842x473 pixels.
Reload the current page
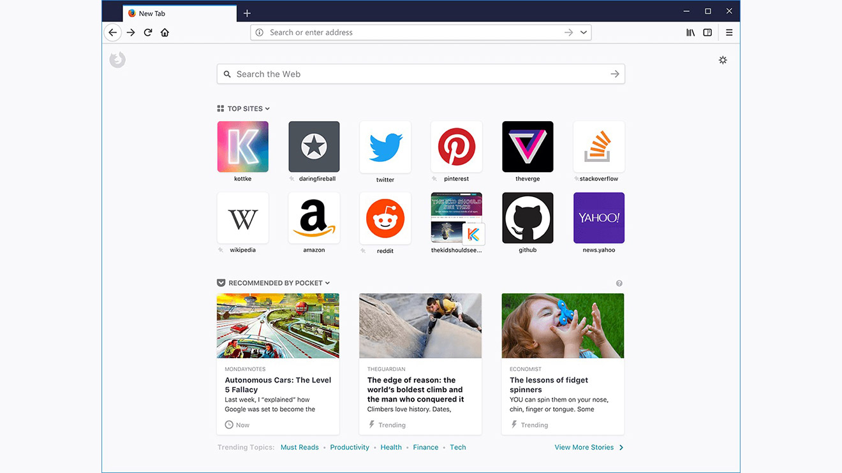pos(148,33)
